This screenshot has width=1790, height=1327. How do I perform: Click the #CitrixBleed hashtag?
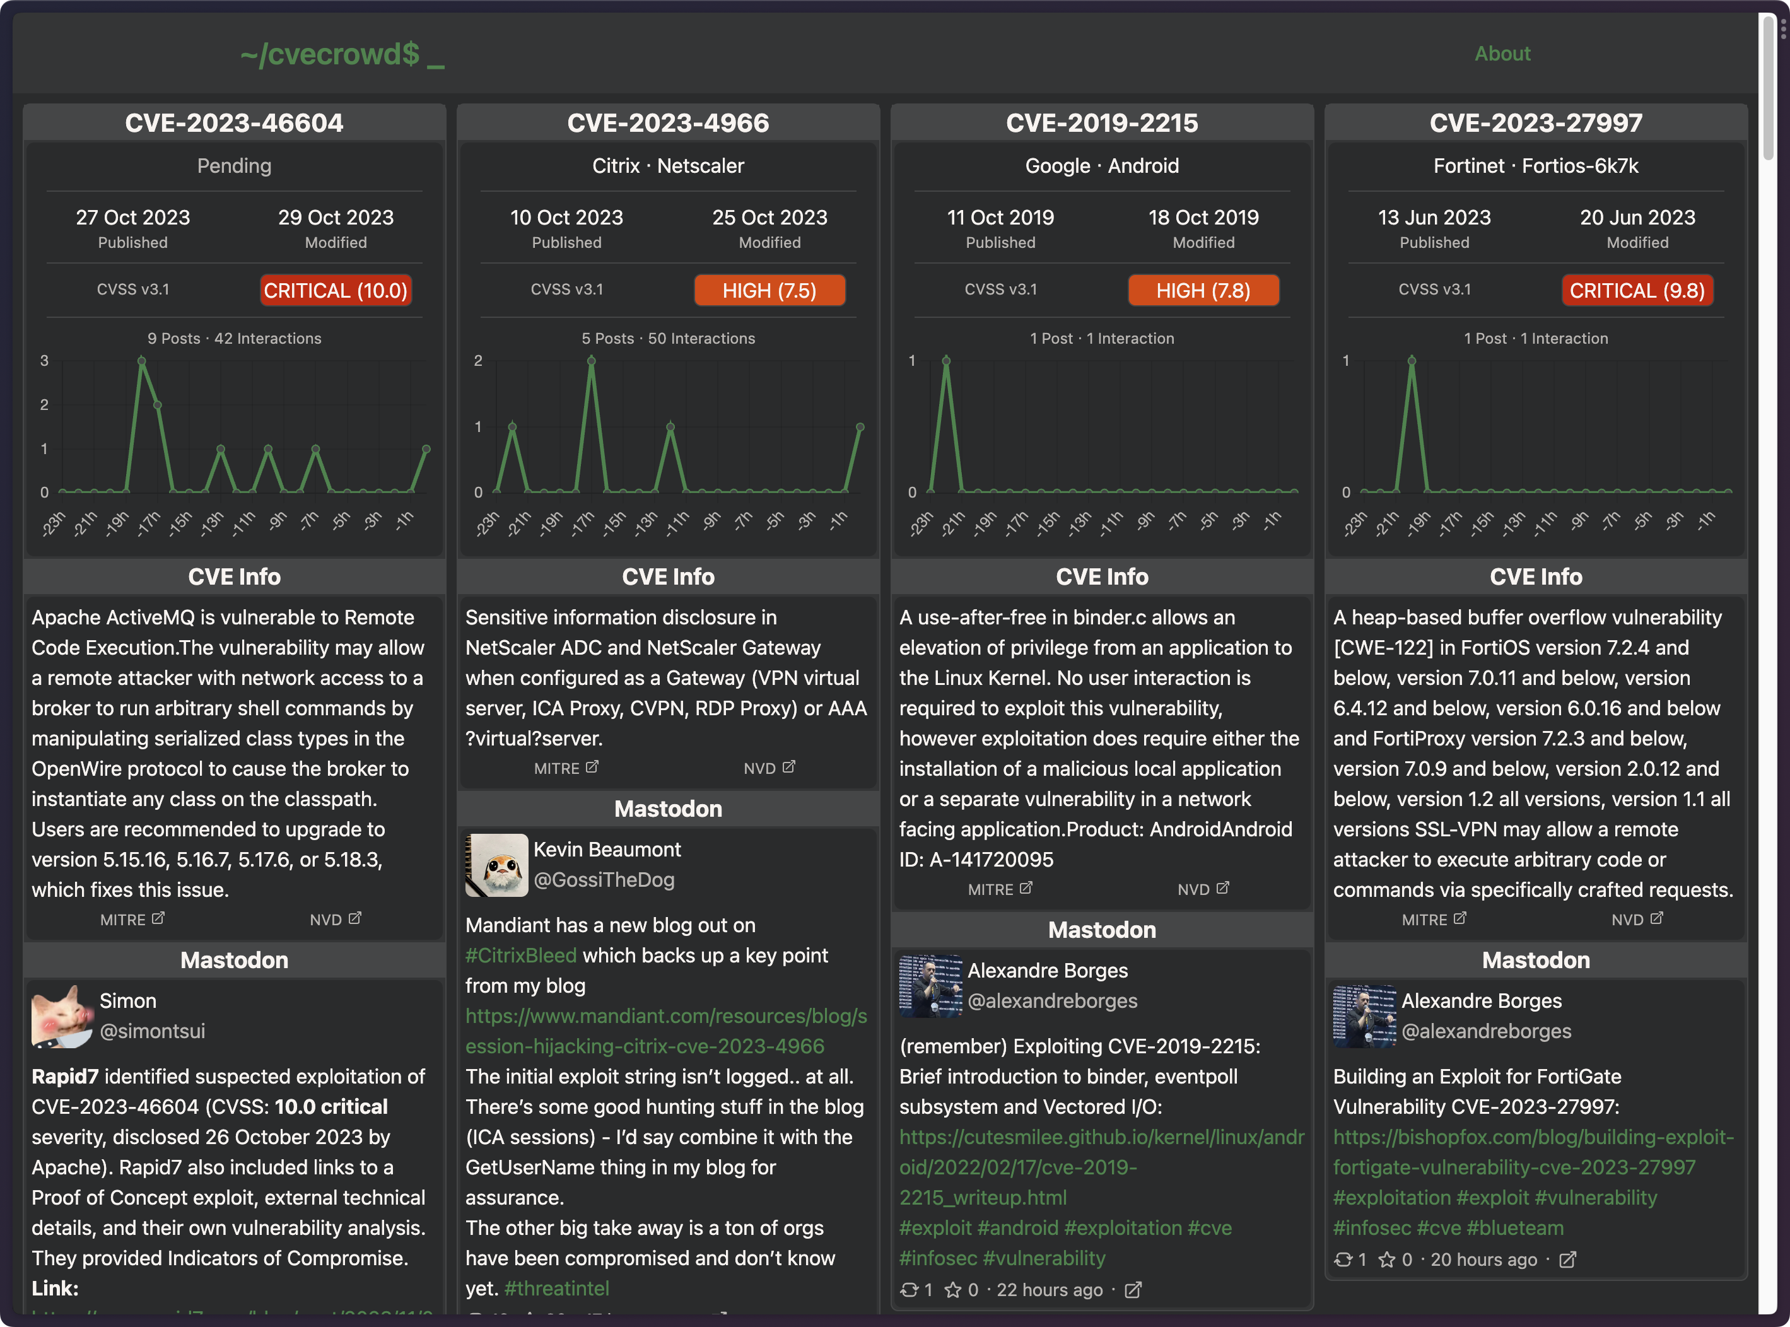(520, 955)
